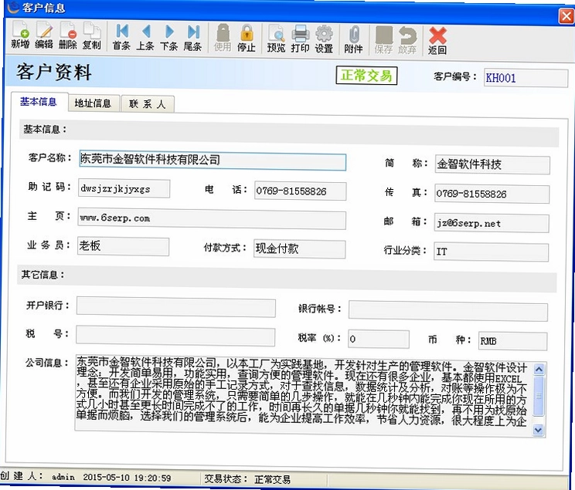Click the 开户银行 empty field
The height and width of the screenshot is (490, 575).
(x=176, y=307)
